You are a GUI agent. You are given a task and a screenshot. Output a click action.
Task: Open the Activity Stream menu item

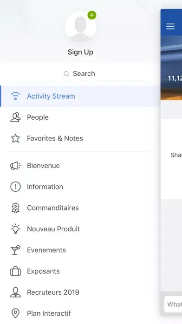80,96
